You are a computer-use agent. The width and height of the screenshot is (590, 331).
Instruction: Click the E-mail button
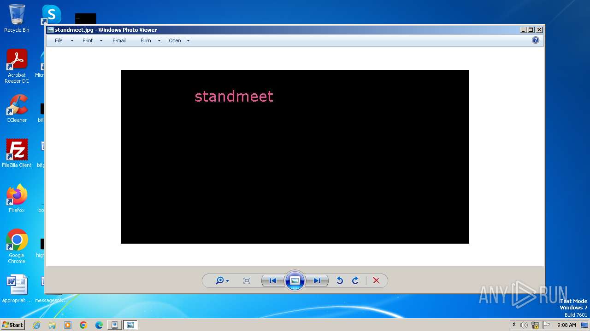119,40
